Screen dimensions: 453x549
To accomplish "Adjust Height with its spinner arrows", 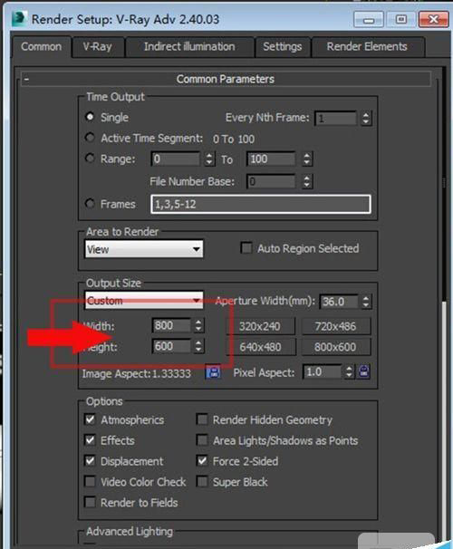I will click(x=198, y=346).
